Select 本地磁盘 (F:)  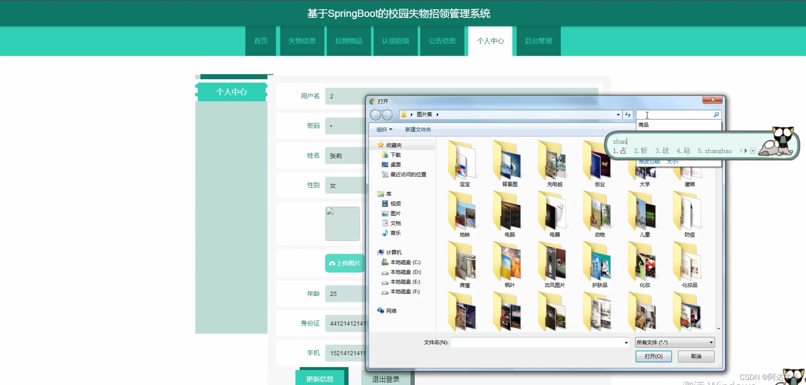pos(401,292)
